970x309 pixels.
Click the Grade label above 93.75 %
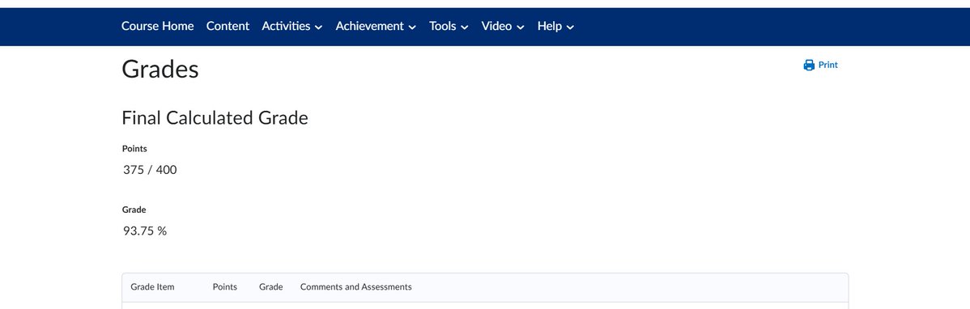pyautogui.click(x=134, y=210)
